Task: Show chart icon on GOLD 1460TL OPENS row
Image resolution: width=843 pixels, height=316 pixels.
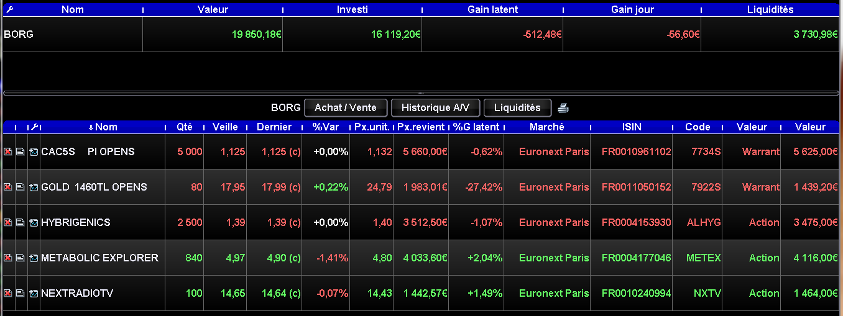Action: [34, 187]
